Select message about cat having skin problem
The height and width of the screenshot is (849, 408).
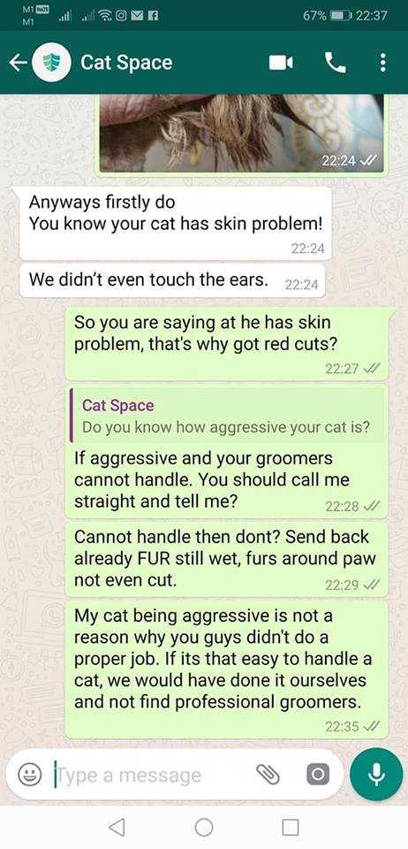(x=175, y=223)
